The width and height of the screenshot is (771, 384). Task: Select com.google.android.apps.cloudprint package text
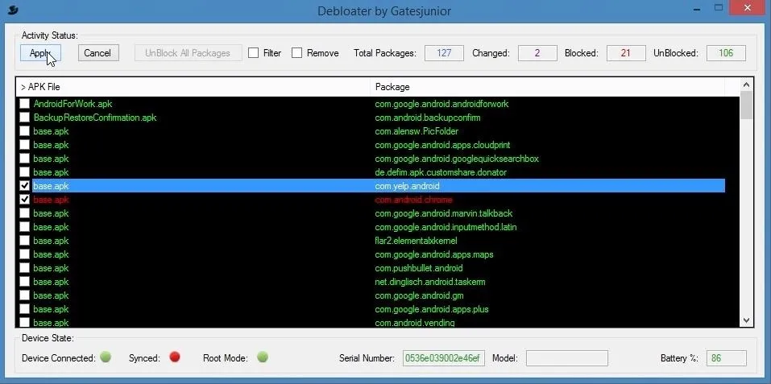[442, 146]
